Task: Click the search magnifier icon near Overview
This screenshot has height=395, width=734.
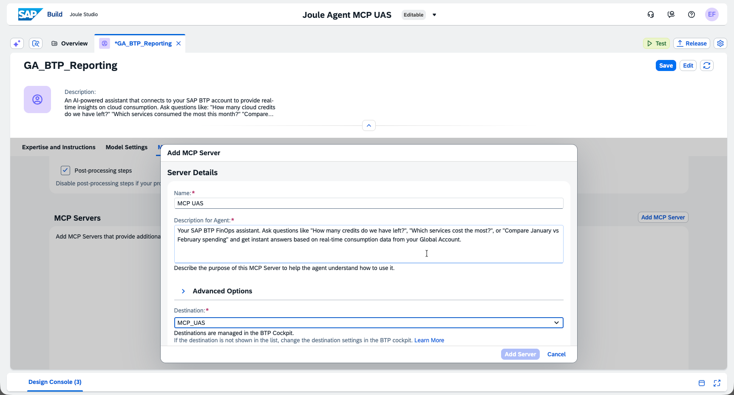Action: 36,43
